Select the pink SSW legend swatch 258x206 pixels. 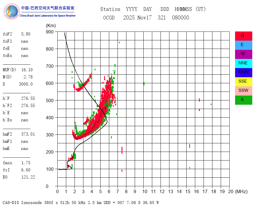pyautogui.click(x=243, y=91)
